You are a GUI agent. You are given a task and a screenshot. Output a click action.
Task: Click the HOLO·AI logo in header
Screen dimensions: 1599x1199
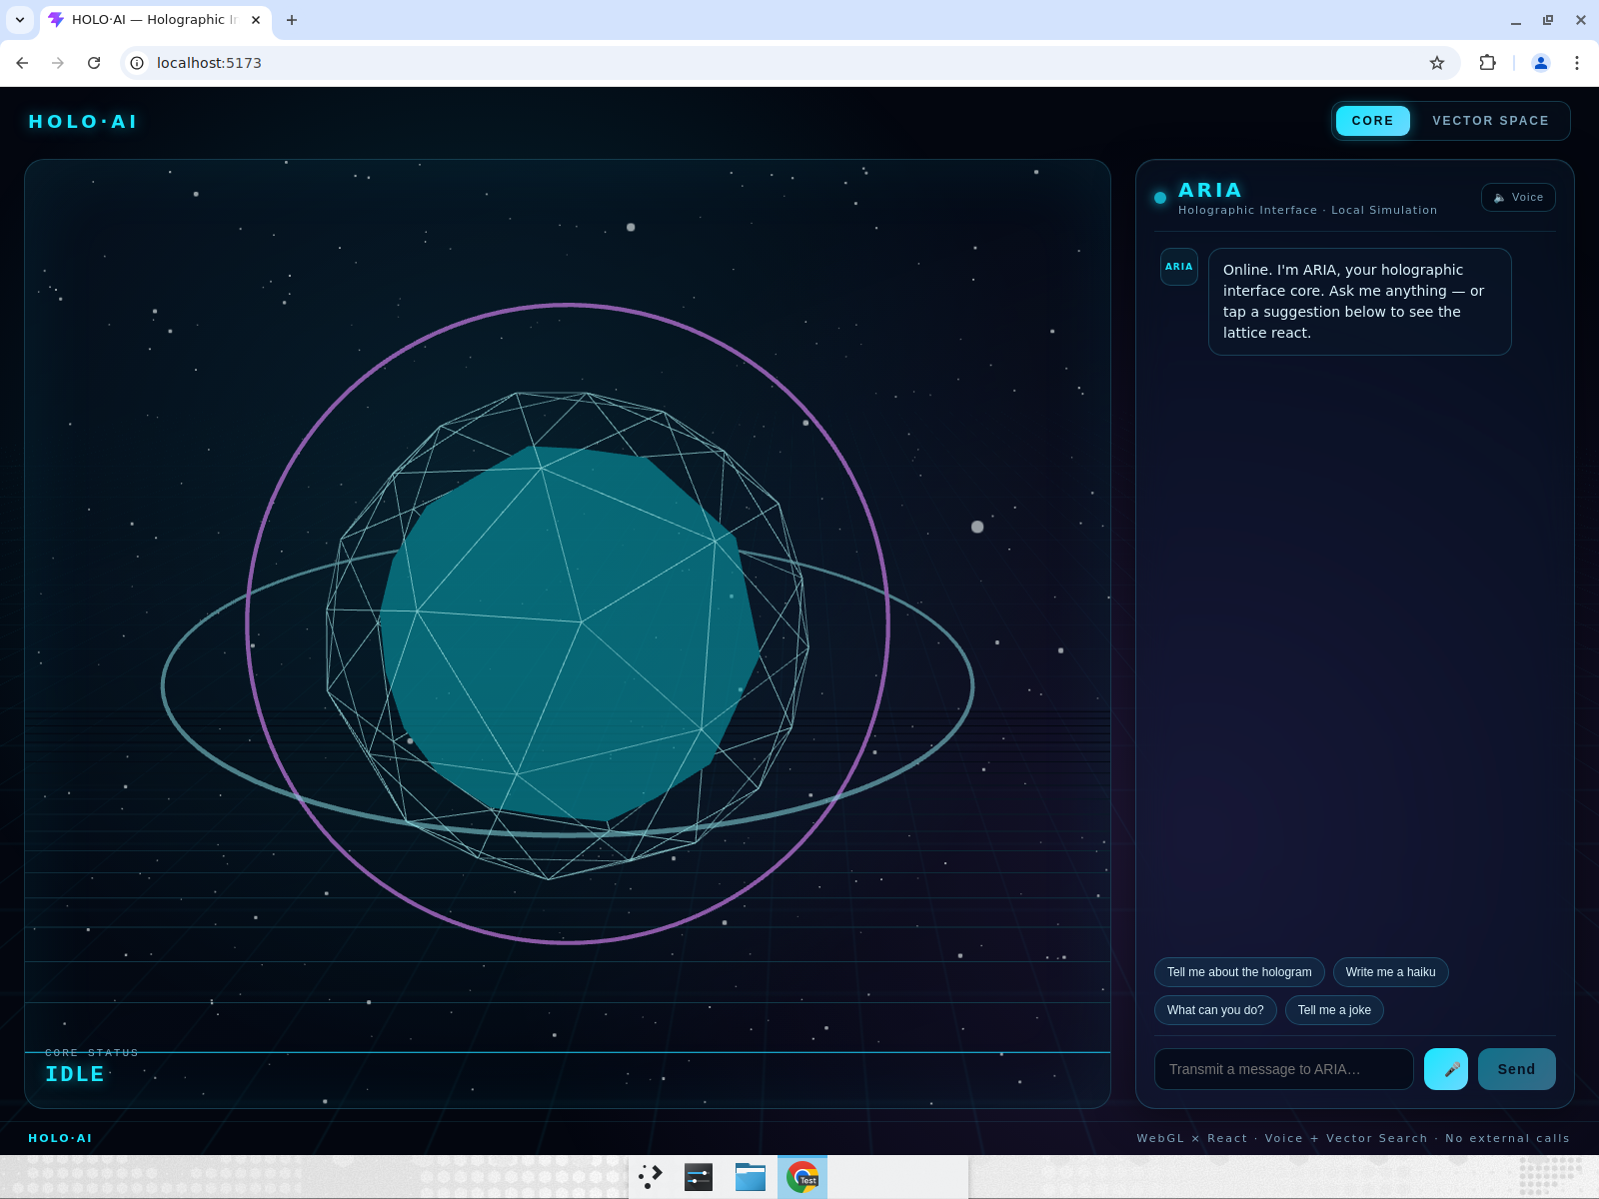pos(83,122)
